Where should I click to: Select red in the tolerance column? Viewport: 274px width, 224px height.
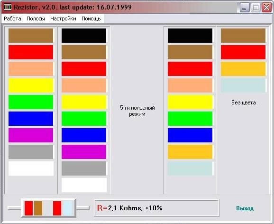click(x=243, y=52)
